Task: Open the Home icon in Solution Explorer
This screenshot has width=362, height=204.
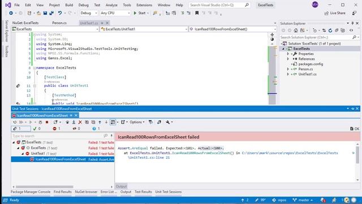Action: pos(296,30)
